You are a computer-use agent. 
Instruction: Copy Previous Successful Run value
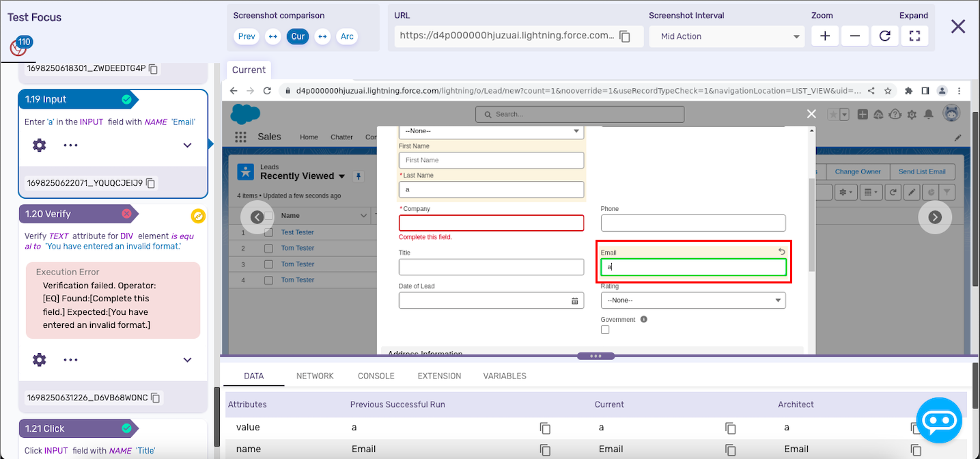[545, 428]
